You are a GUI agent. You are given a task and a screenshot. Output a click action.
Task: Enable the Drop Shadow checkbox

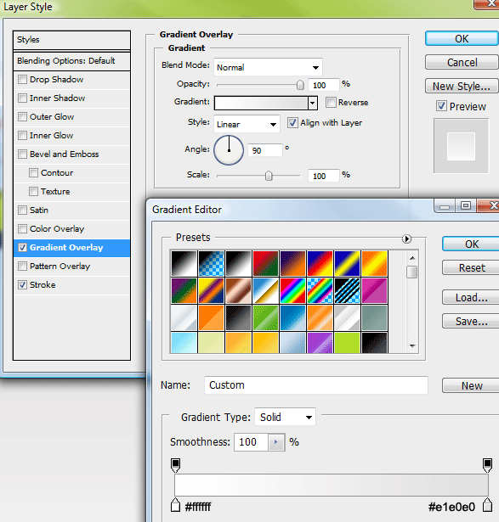click(22, 80)
